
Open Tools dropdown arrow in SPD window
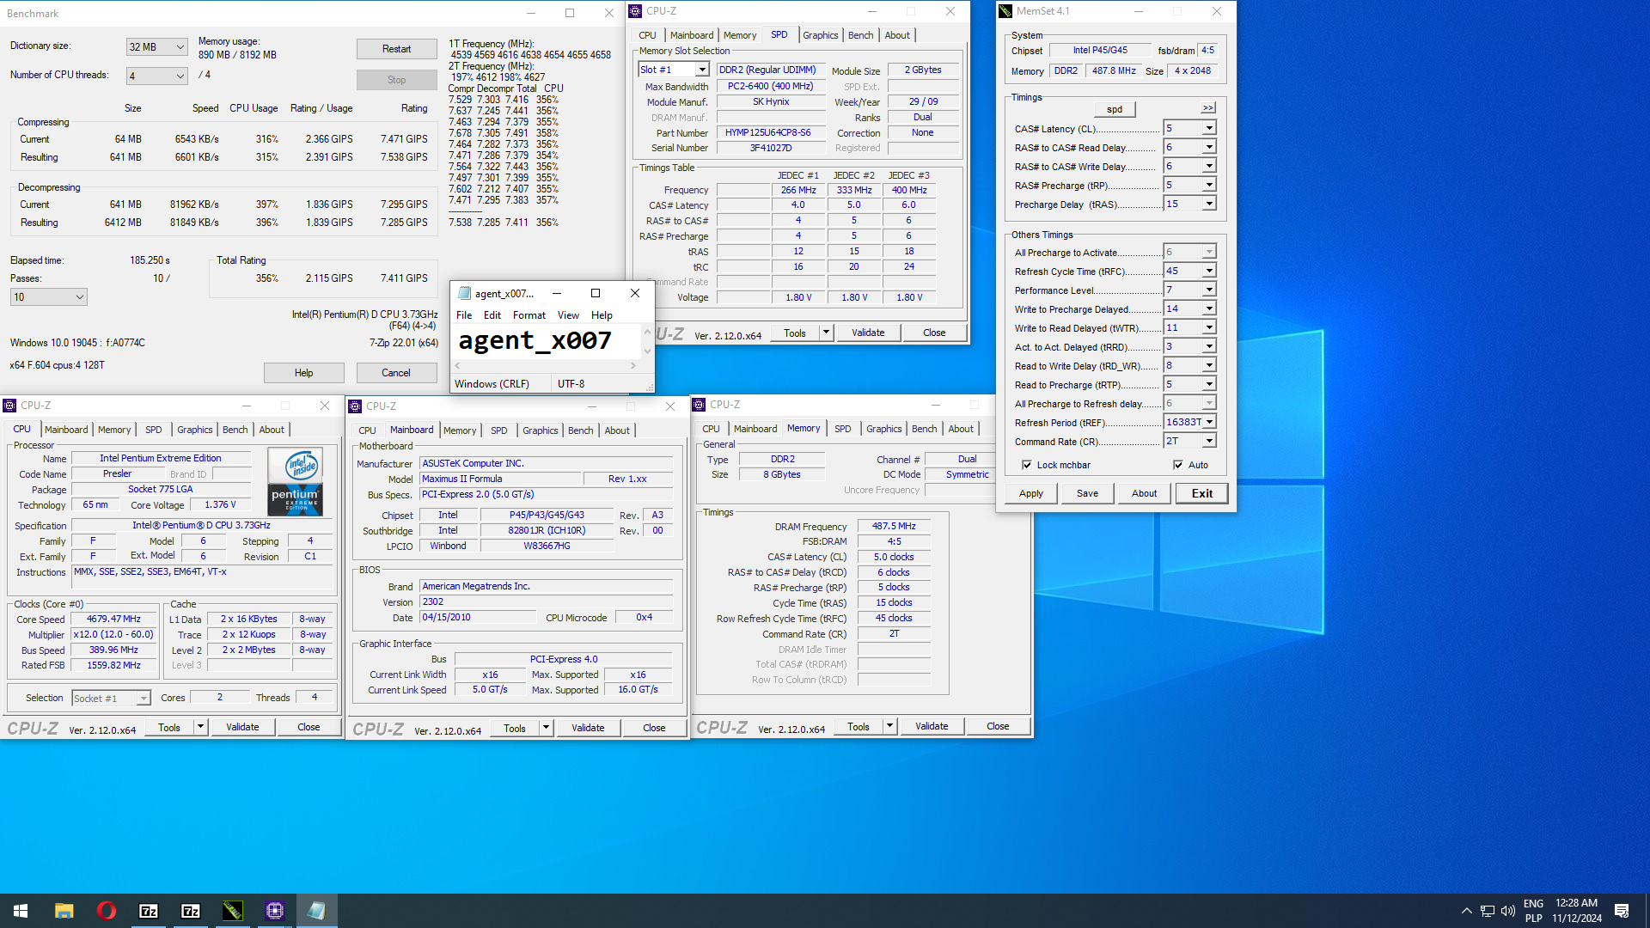tap(826, 333)
